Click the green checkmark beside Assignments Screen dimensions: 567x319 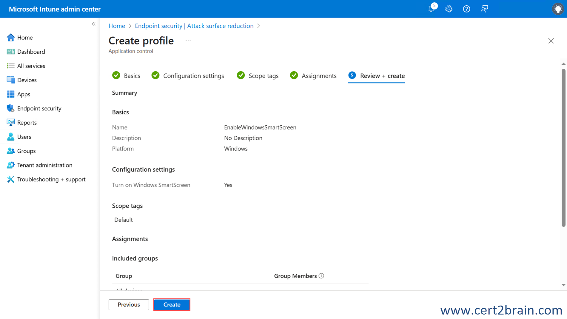[x=294, y=75]
